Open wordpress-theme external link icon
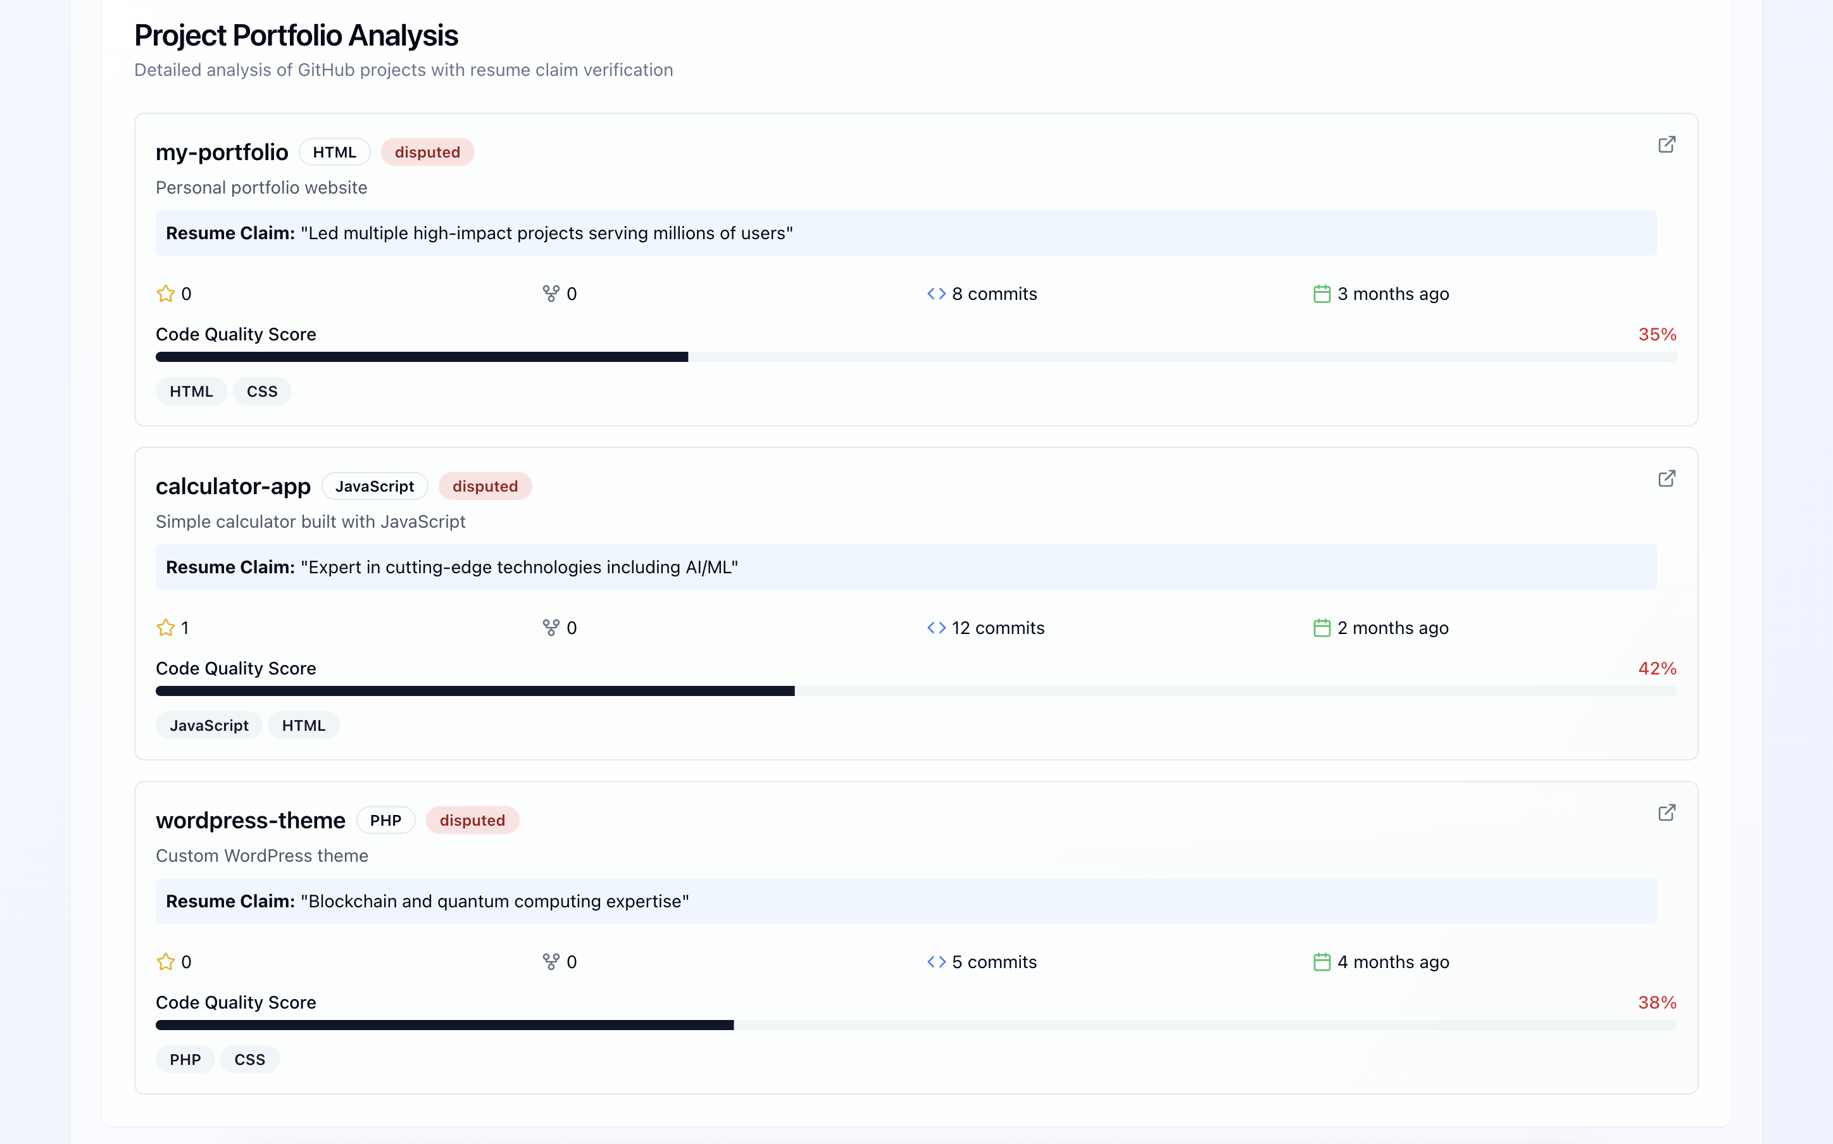Image resolution: width=1833 pixels, height=1144 pixels. pos(1667,812)
